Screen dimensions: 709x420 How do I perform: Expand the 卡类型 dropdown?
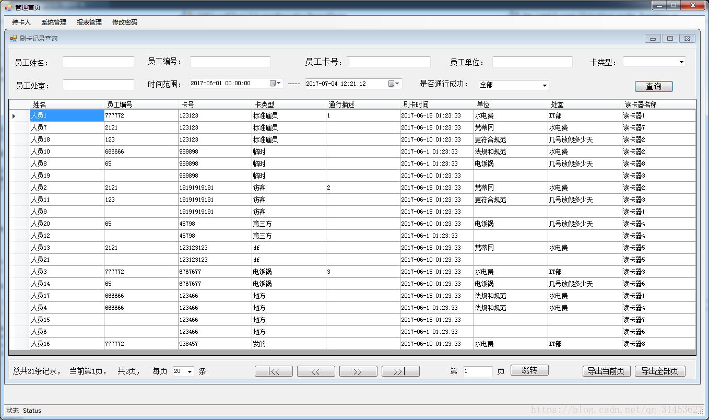681,62
